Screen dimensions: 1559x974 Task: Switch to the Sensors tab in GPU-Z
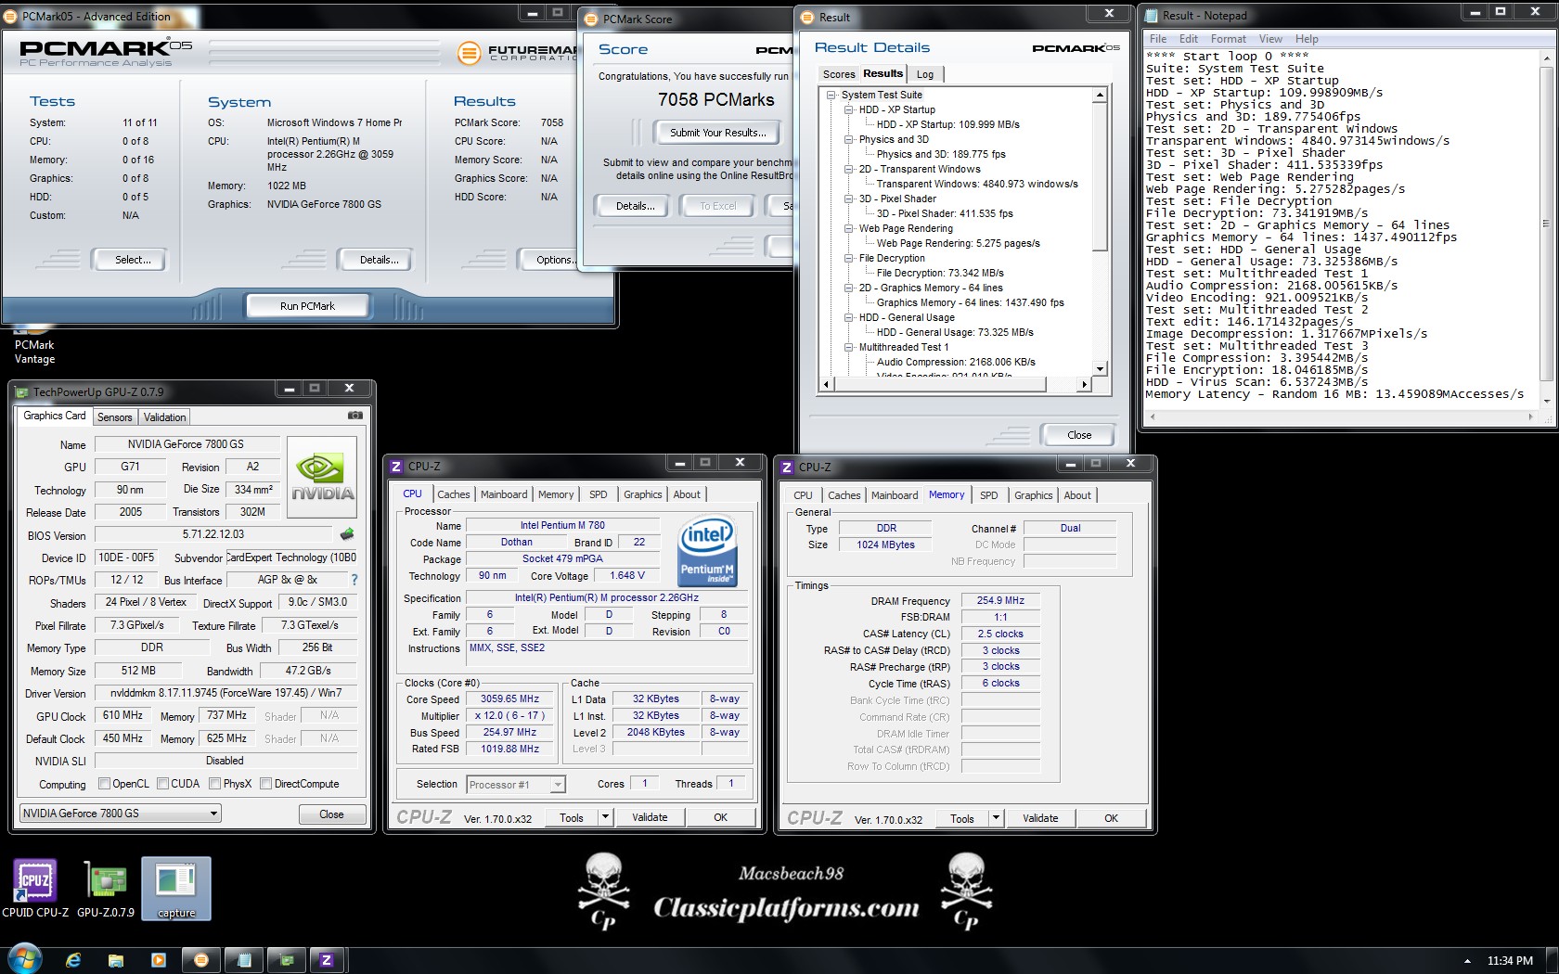coord(115,417)
